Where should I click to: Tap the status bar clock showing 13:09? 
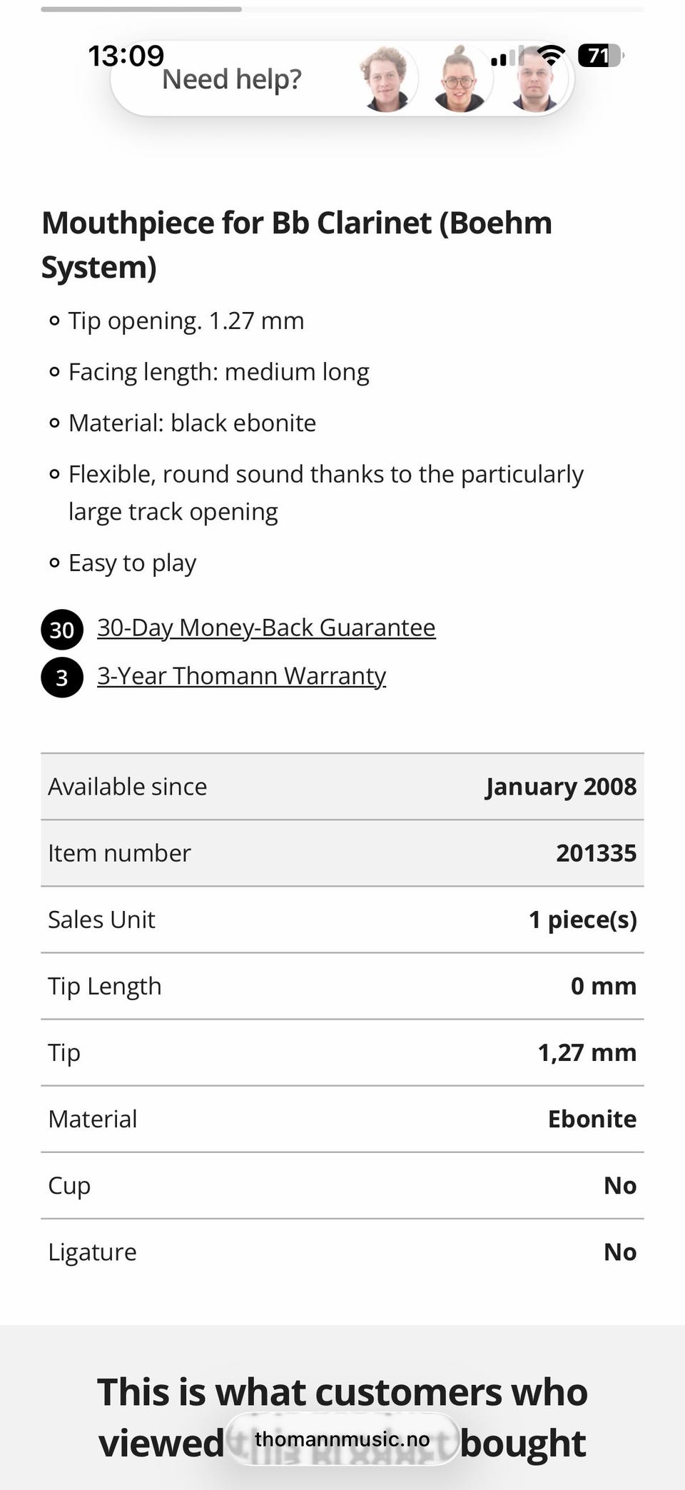(x=126, y=56)
